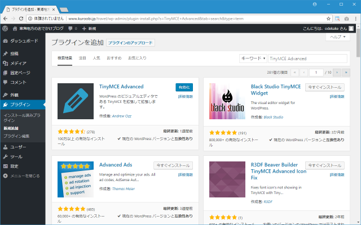Open the Andrew Ozz author link
Viewport: 361px width, 225px height.
(122, 116)
